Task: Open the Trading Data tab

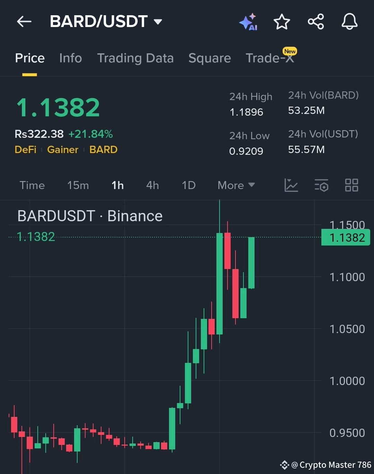Action: 135,58
